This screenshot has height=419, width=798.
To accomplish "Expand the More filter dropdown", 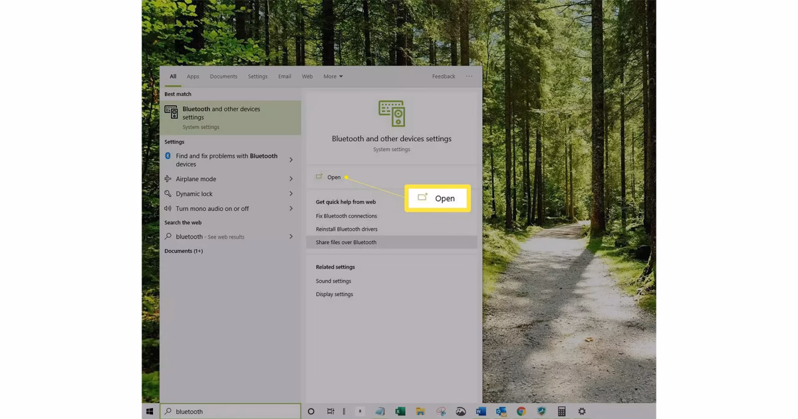I will pos(333,76).
